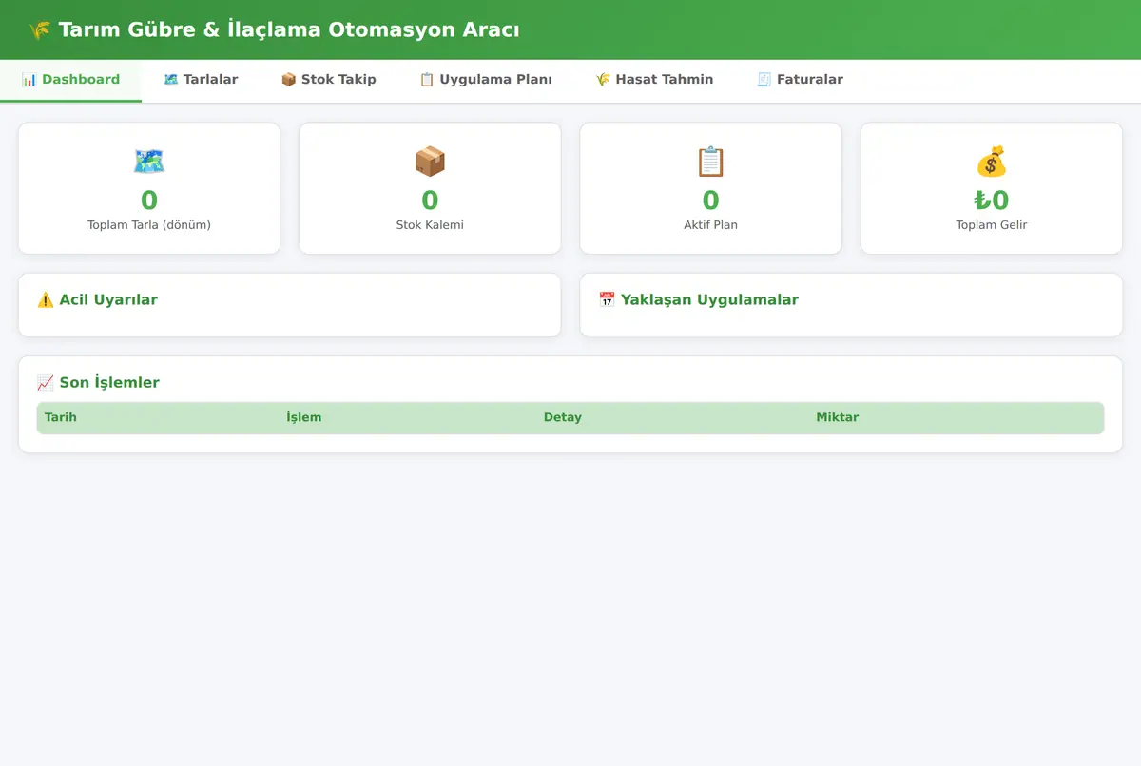Screen dimensions: 1141x766
Task: Open the Stok Takip tab
Action: tap(328, 80)
